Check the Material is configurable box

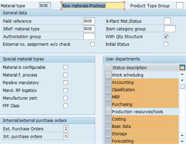[x=66, y=67]
